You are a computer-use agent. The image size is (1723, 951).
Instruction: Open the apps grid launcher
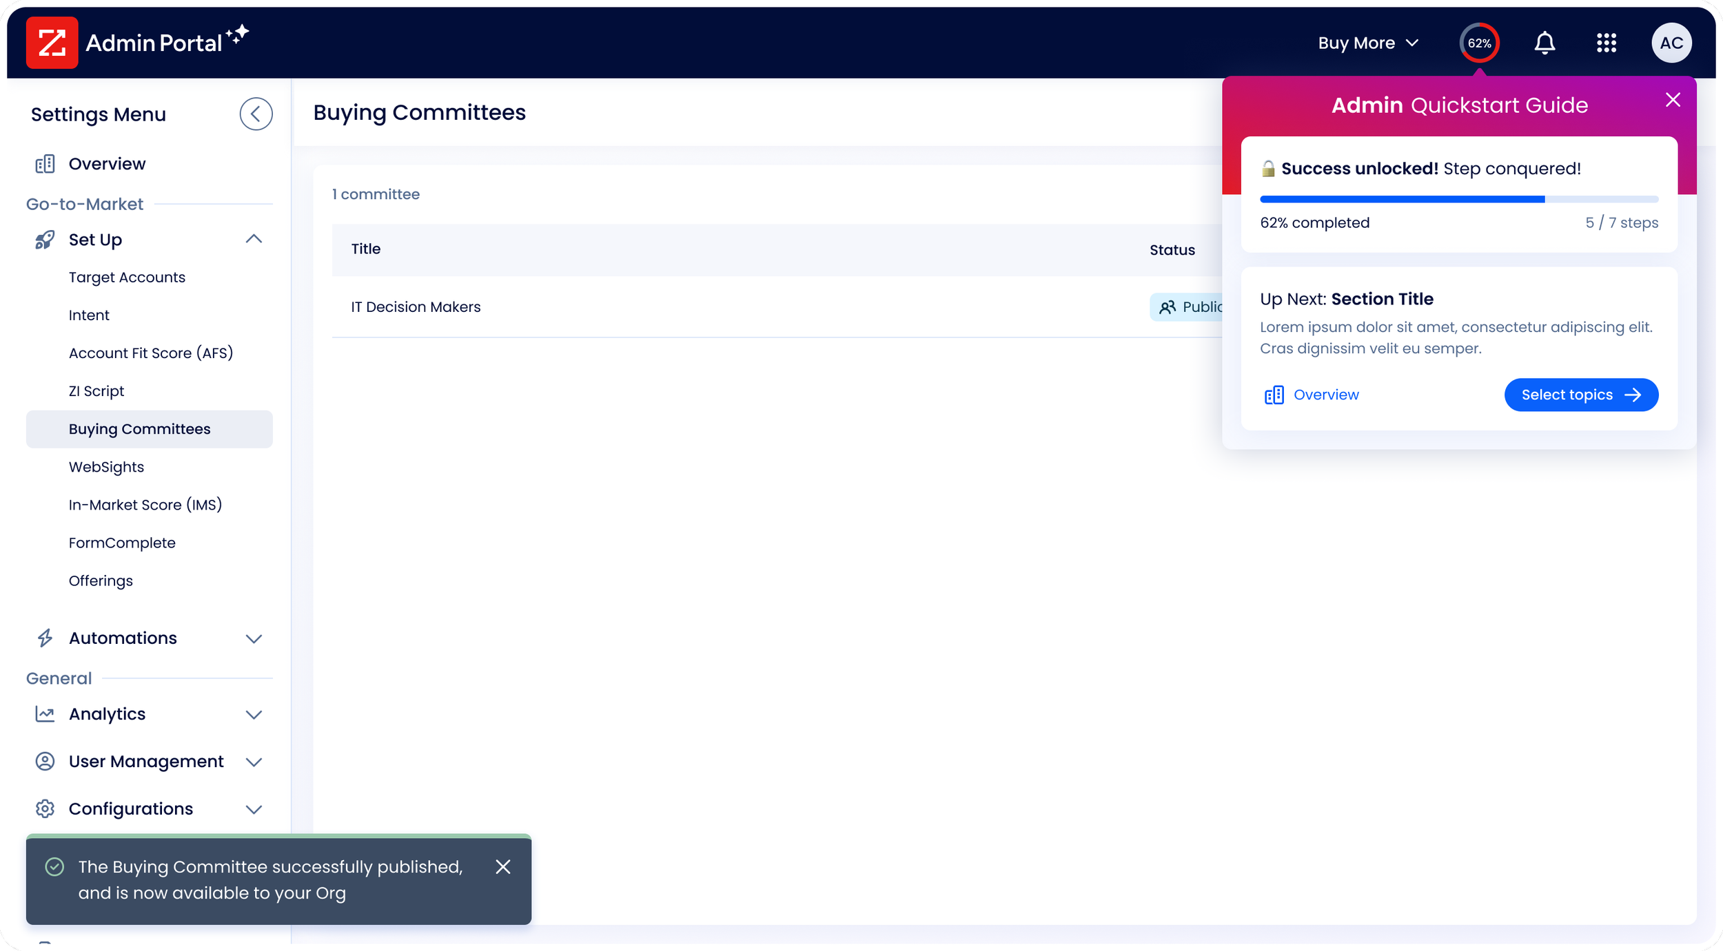click(x=1606, y=43)
